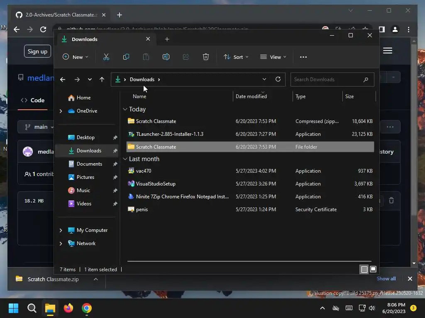
Task: Switch to Large icons view layout icon
Action: tap(373, 269)
